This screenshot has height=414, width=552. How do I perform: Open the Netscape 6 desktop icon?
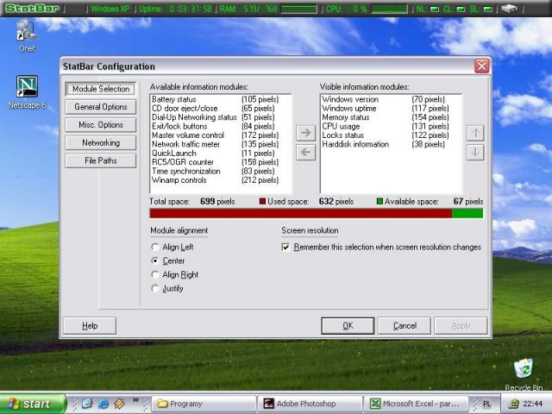pos(27,92)
